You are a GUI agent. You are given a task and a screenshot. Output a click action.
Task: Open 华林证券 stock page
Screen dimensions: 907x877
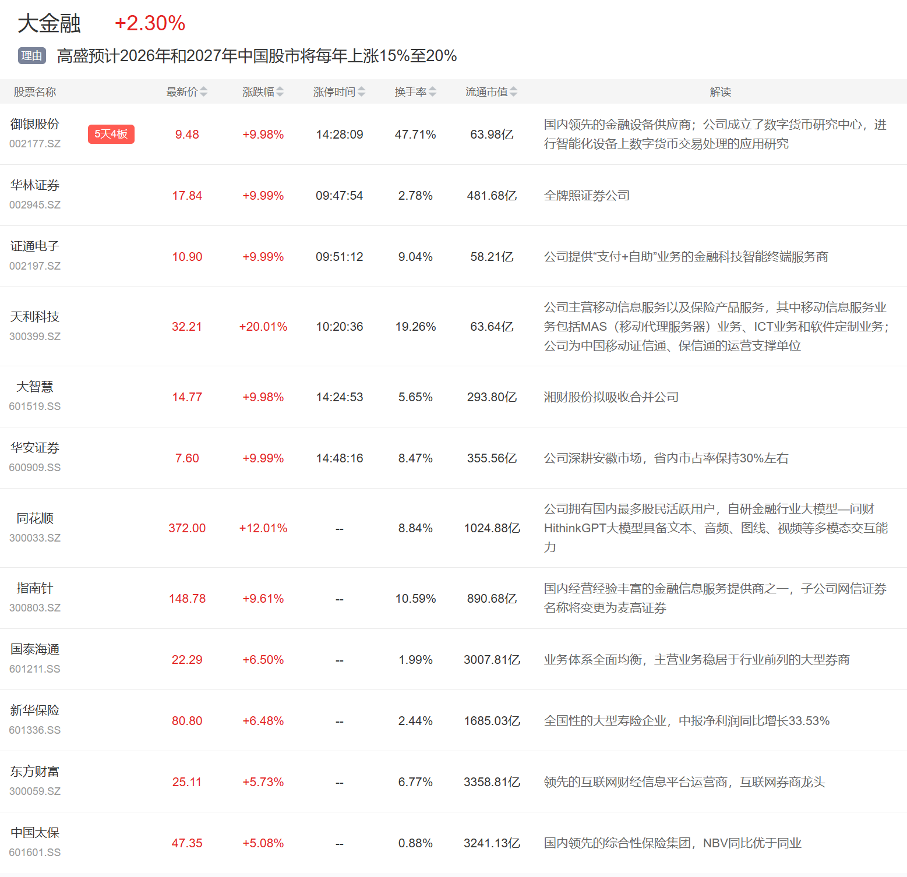coord(35,185)
